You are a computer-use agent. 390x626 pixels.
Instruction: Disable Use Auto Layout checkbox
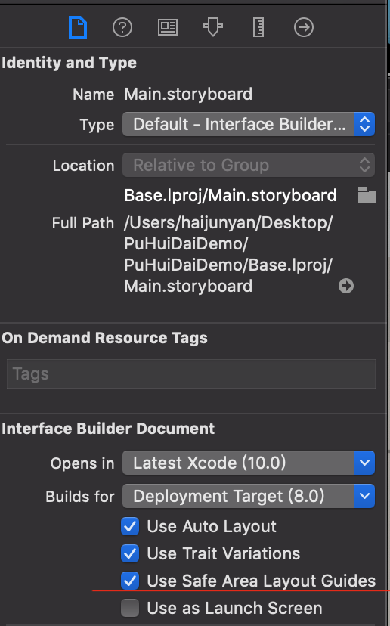pyautogui.click(x=130, y=527)
